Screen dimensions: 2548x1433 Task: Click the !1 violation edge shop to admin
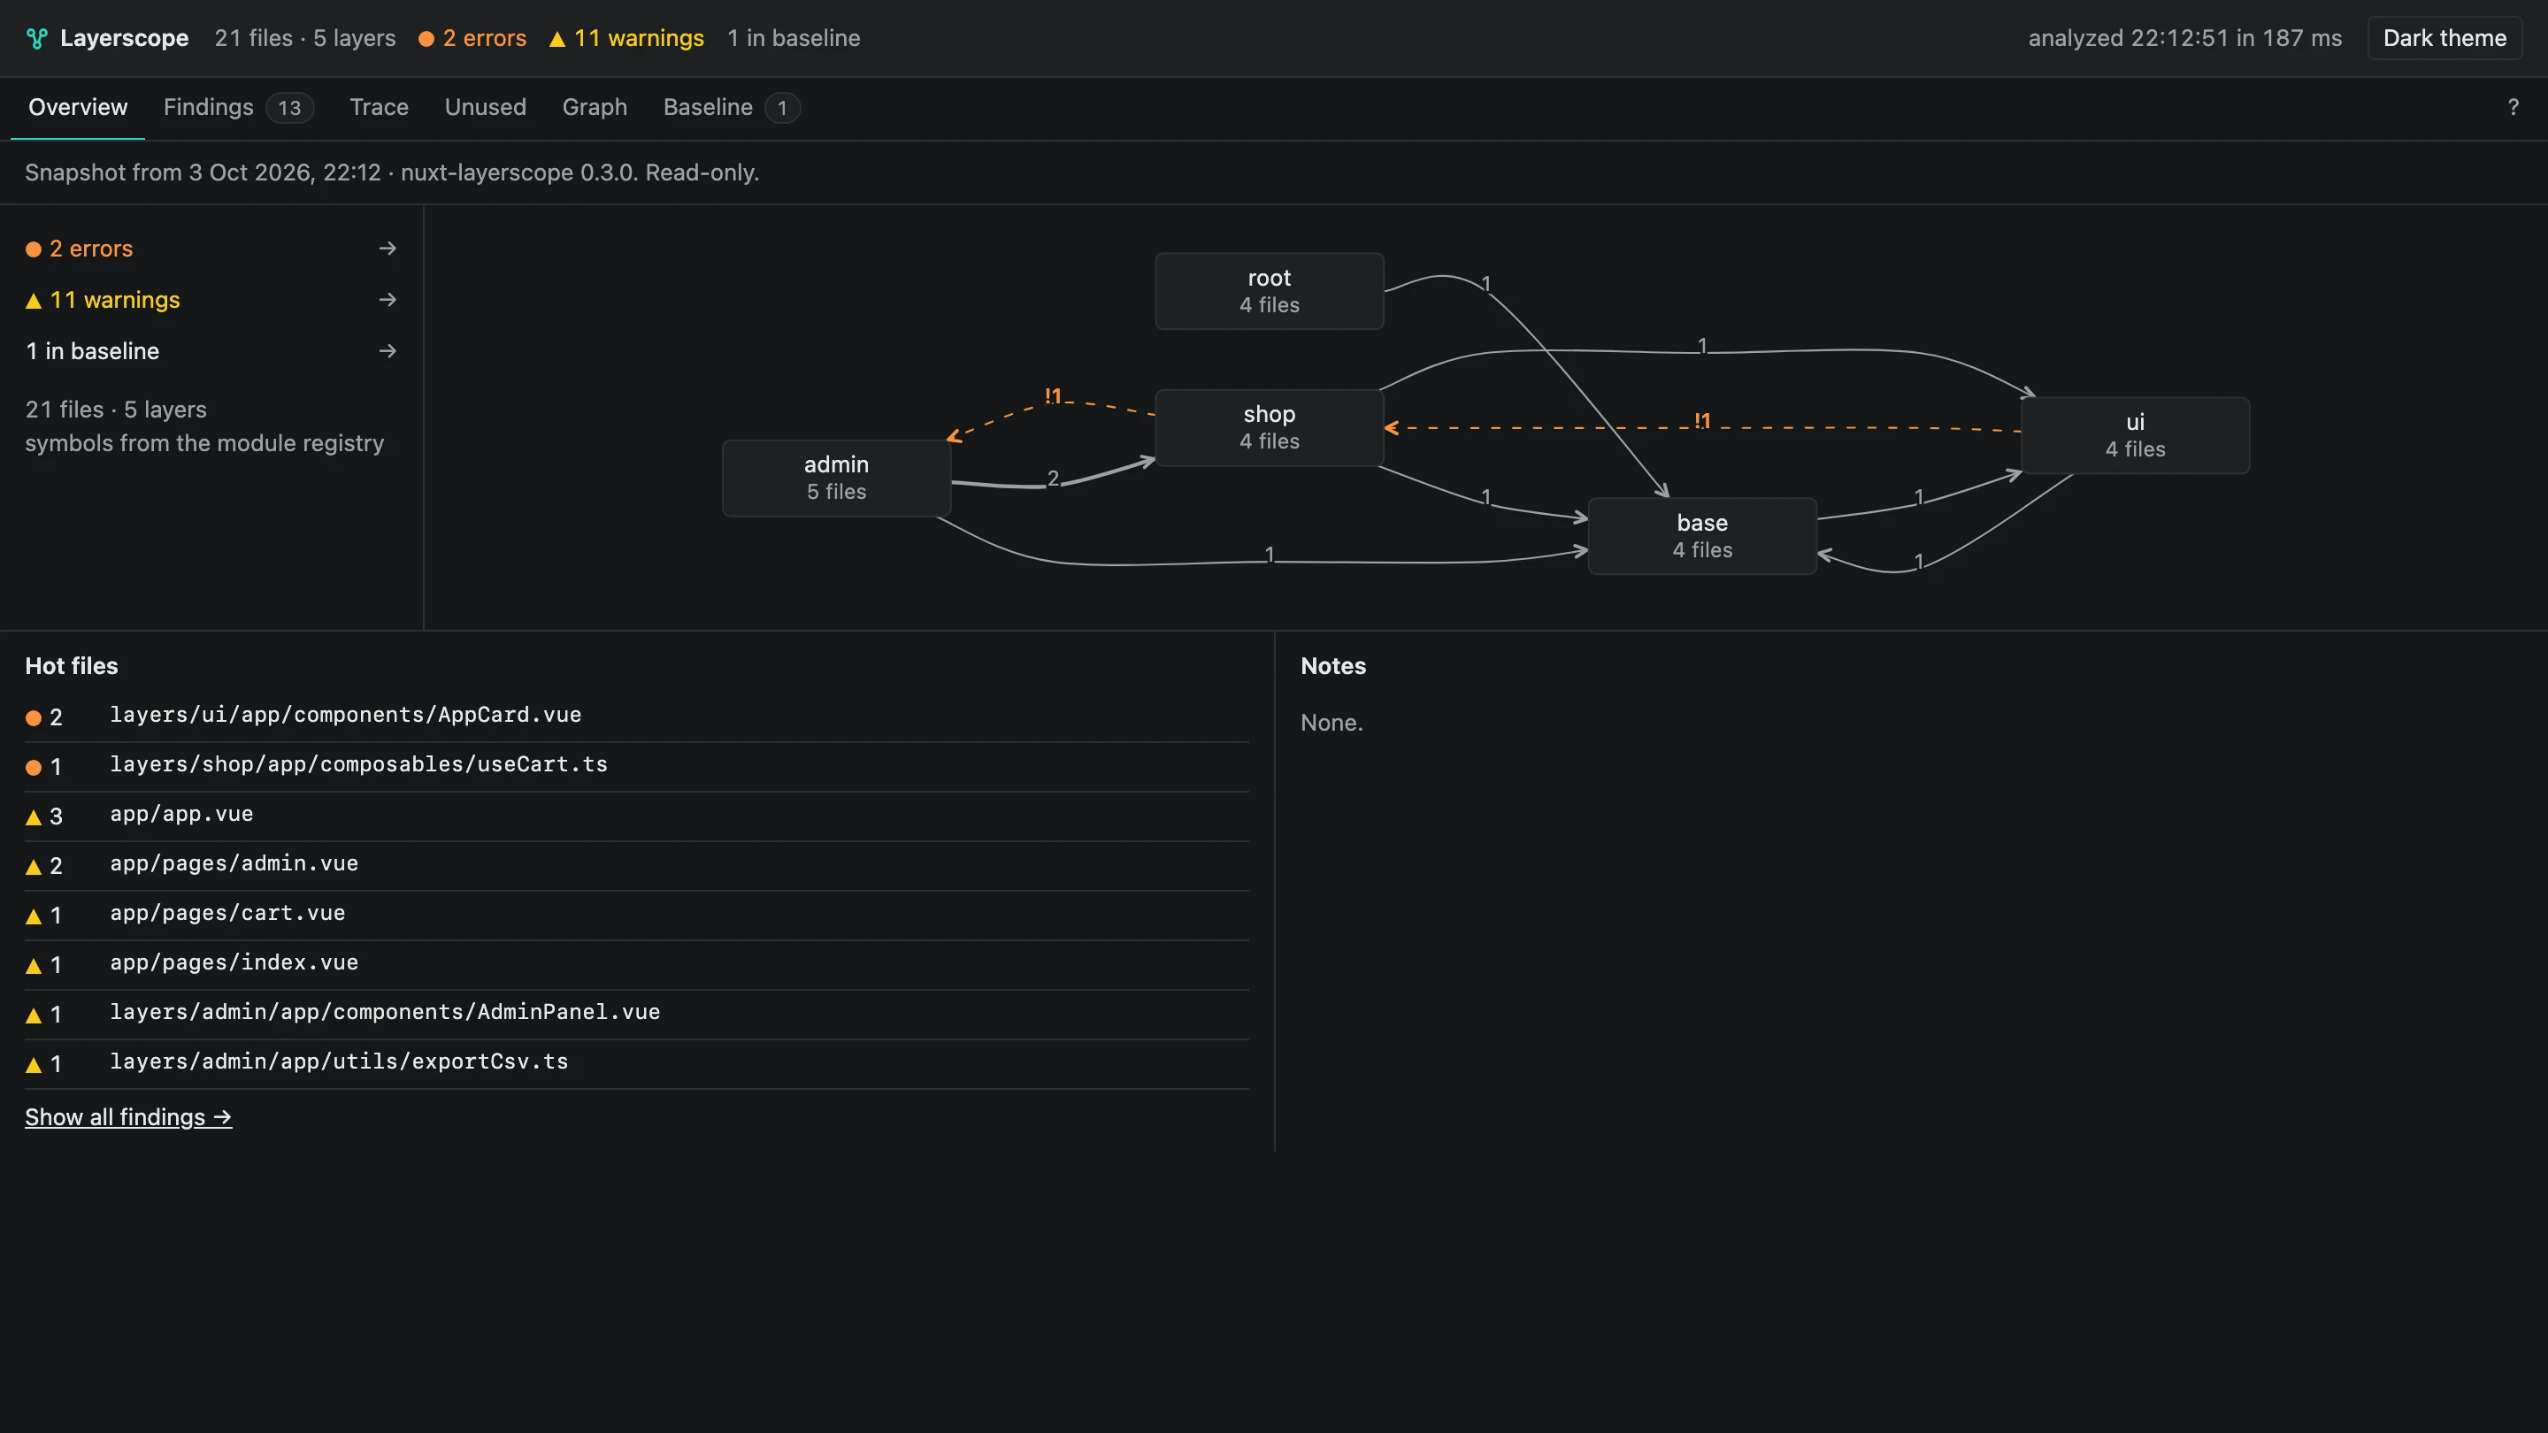click(1053, 396)
